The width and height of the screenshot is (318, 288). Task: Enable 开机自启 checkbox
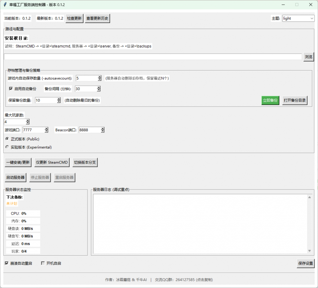click(43, 263)
